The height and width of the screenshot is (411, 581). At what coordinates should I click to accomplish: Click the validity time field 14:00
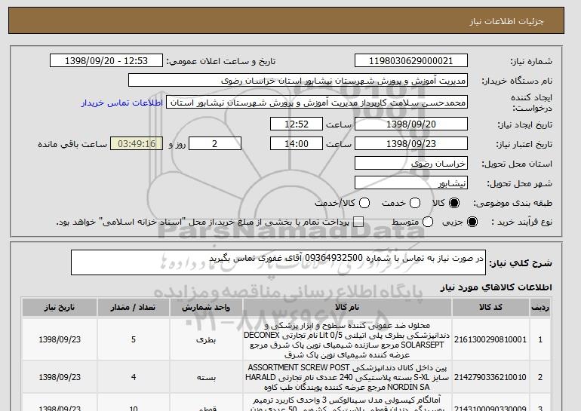click(297, 144)
